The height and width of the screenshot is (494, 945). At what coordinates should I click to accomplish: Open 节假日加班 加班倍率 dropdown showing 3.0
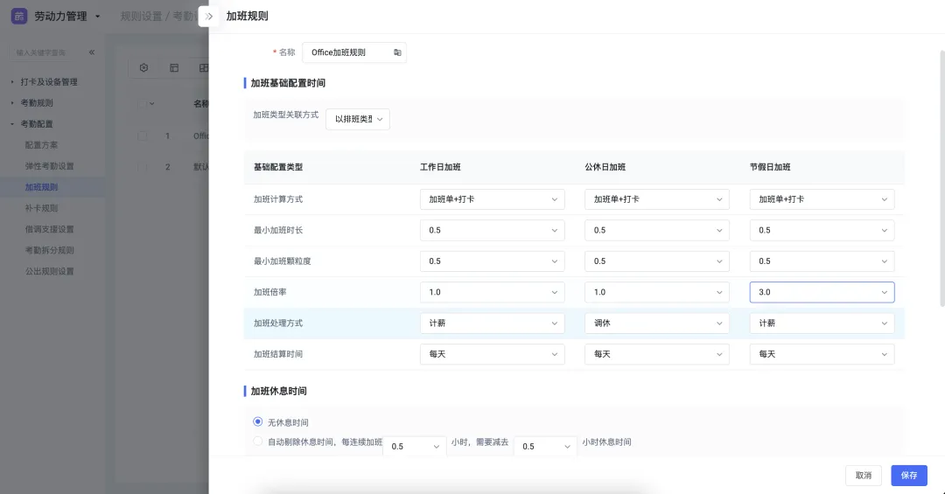[x=822, y=292]
